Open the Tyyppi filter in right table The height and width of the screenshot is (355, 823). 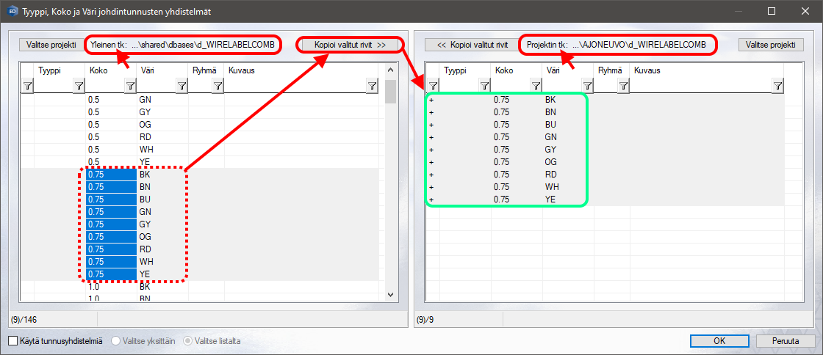pyautogui.click(x=484, y=86)
